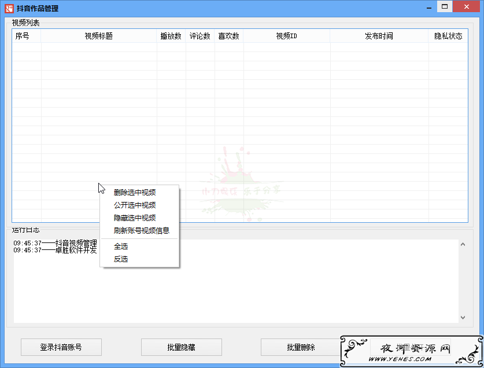Click the 播放数 column header

click(x=171, y=36)
